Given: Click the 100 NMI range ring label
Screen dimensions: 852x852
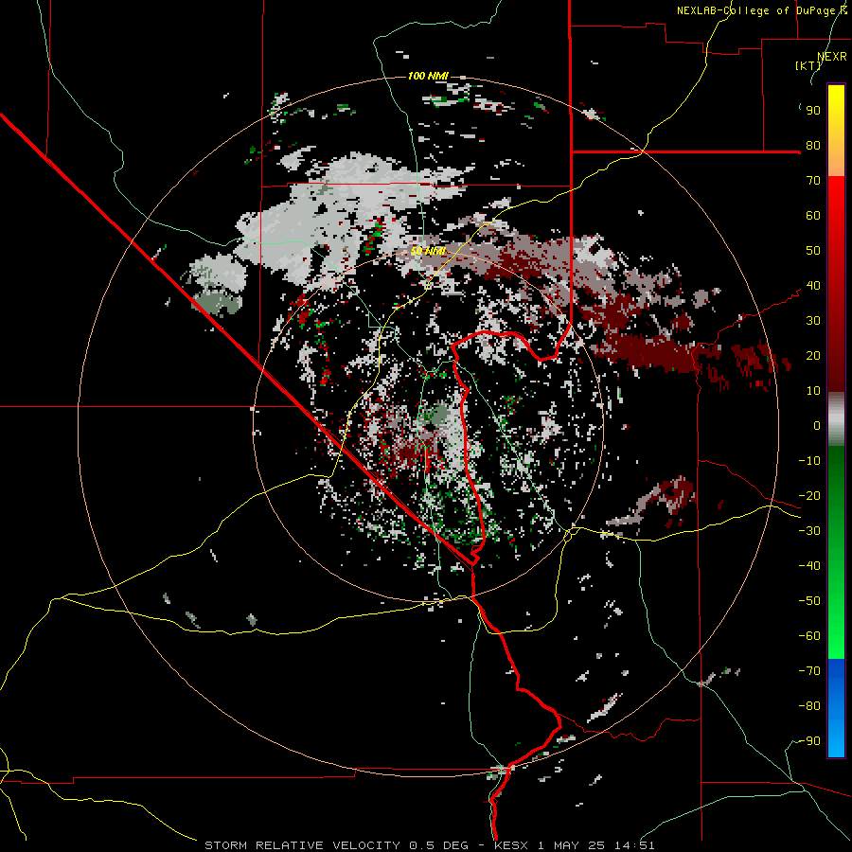Looking at the screenshot, I should pyautogui.click(x=428, y=76).
